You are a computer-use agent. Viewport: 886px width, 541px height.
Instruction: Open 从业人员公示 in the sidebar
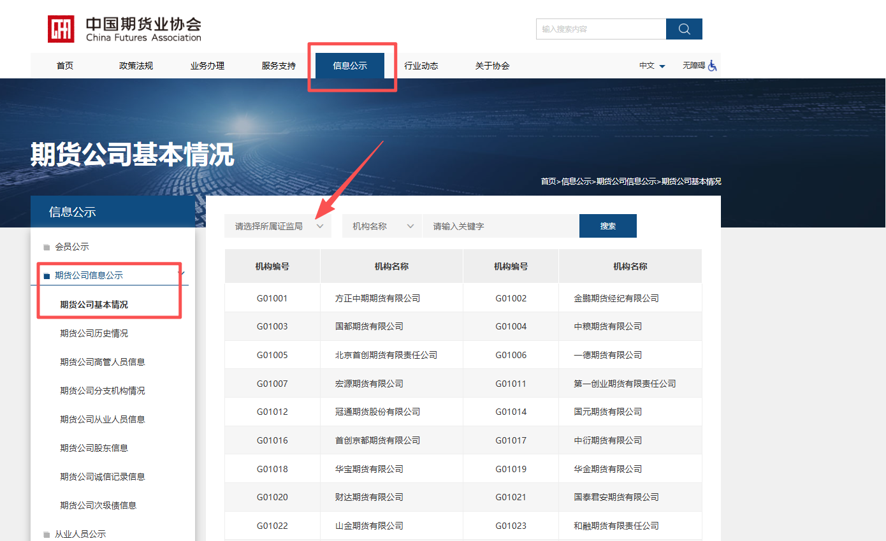(80, 535)
